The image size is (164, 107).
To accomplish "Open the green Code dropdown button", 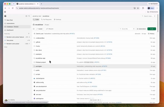I will point(152,29).
